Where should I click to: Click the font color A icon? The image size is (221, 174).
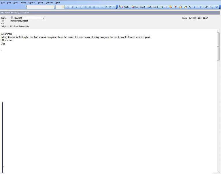pyautogui.click(x=68, y=7)
